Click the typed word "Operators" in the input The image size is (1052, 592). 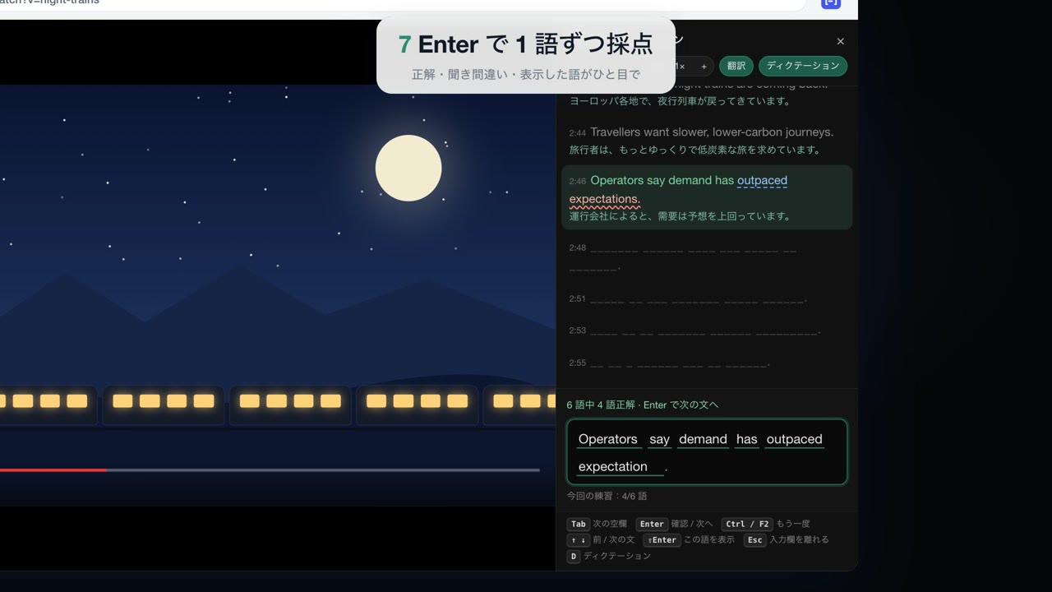608,439
